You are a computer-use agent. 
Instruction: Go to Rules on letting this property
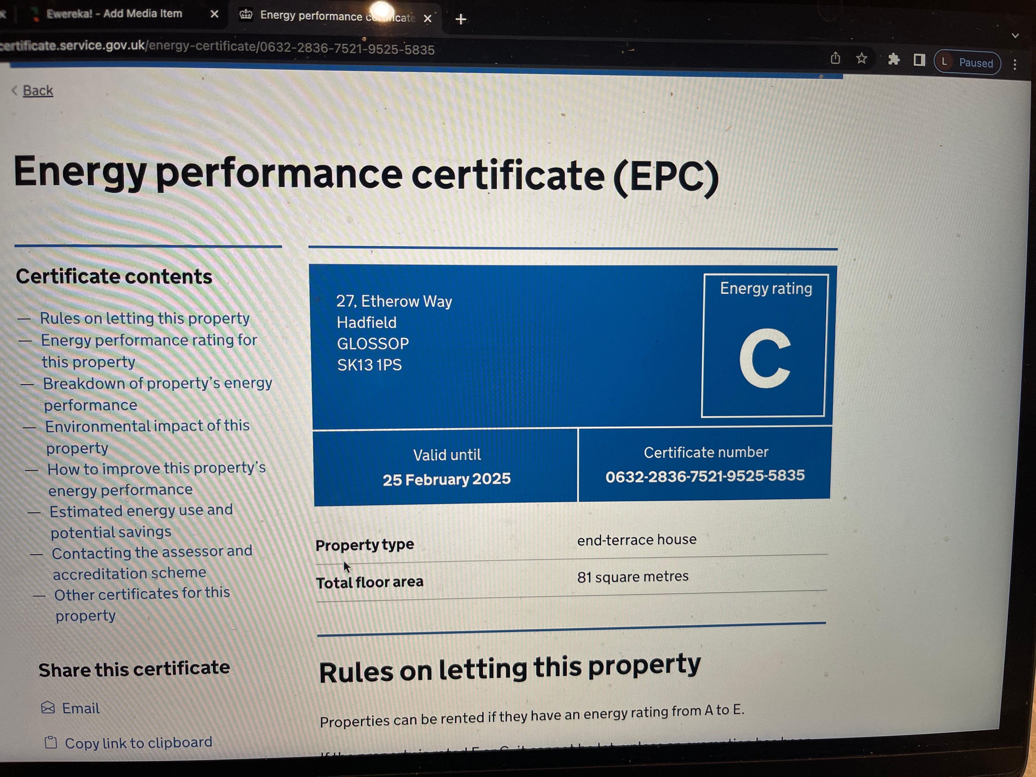click(x=144, y=318)
